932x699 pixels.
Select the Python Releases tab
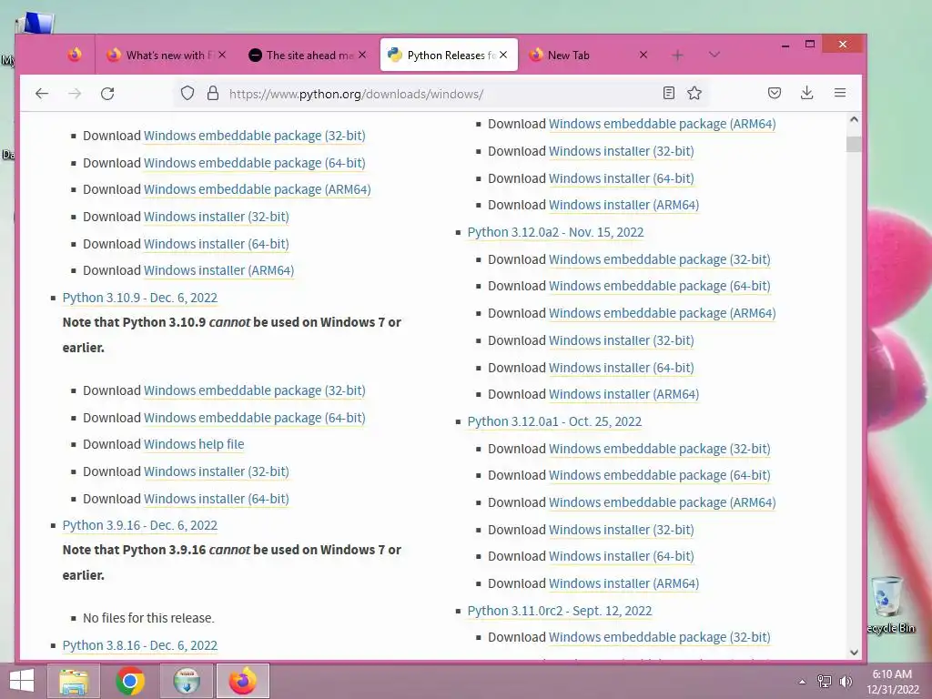click(x=449, y=56)
